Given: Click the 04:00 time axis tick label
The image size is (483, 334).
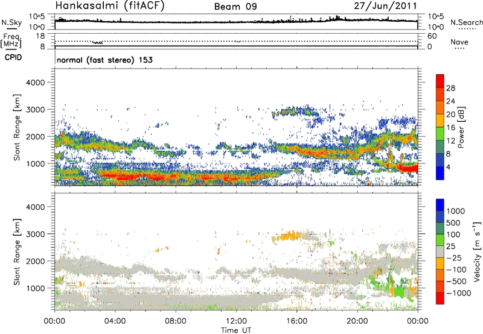Looking at the screenshot, I should tap(115, 321).
